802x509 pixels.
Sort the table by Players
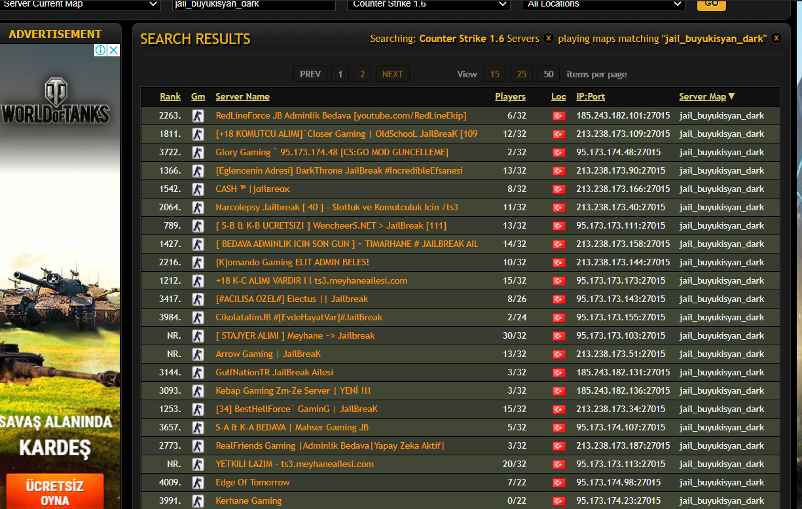pos(510,96)
